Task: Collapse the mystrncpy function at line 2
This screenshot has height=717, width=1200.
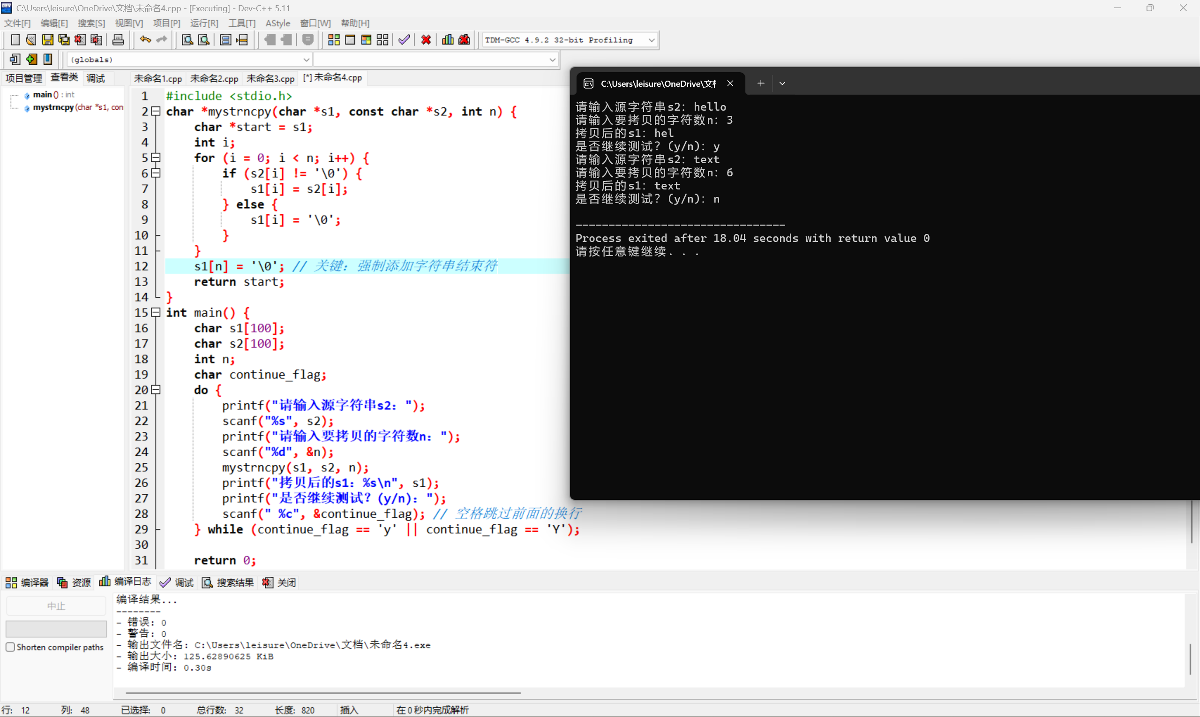Action: click(x=156, y=111)
